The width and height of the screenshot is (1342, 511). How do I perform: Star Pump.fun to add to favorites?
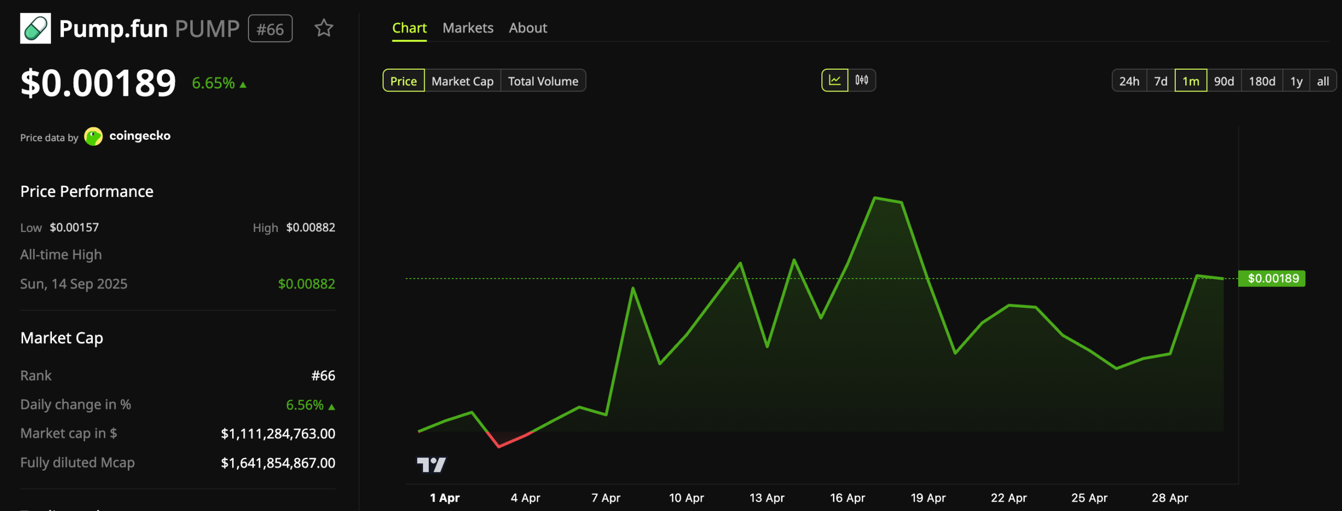(x=324, y=28)
